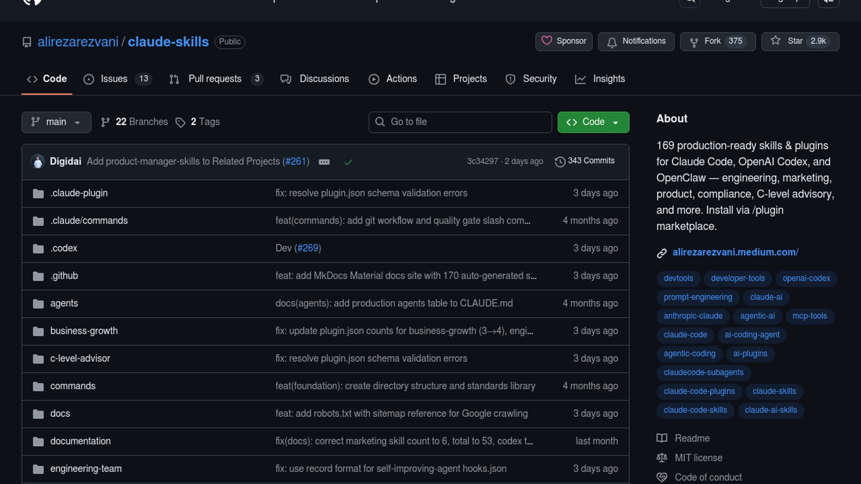861x484 pixels.
Task: View the MIT license link
Action: (x=698, y=458)
